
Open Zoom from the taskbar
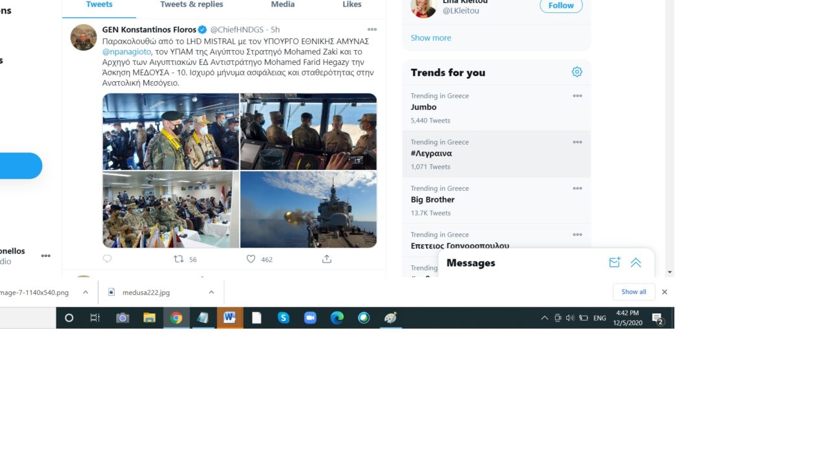click(310, 318)
